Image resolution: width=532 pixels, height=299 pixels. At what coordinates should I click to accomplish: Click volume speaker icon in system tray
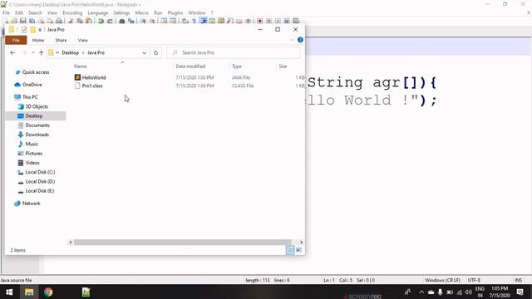[x=469, y=292]
